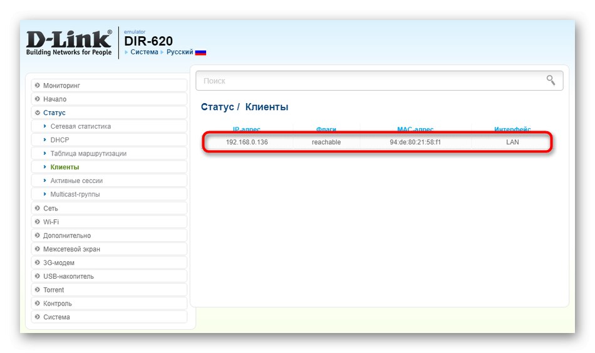Expand the Межсетевой экран section
Screen dimensions: 595x353
coord(109,249)
